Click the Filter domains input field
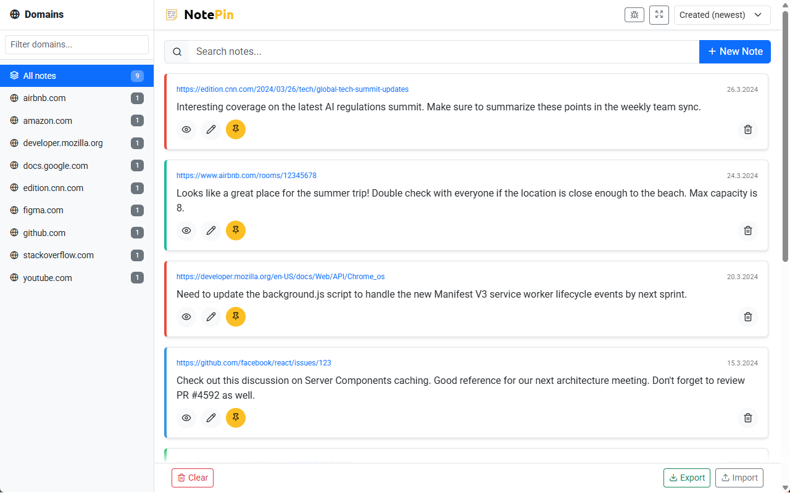This screenshot has width=790, height=493. point(77,44)
